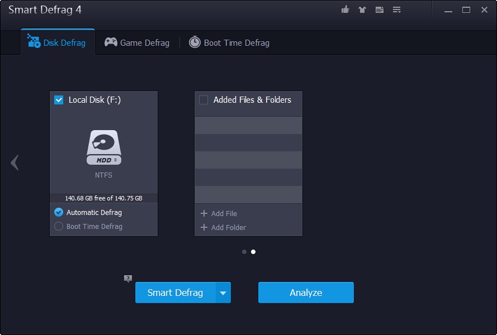This screenshot has height=335, width=497.
Task: Click the help question mark icon
Action: coord(128,279)
